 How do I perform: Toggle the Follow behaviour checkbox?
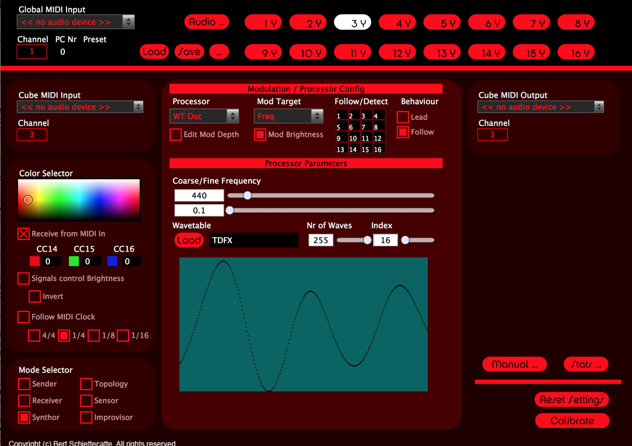pos(402,132)
